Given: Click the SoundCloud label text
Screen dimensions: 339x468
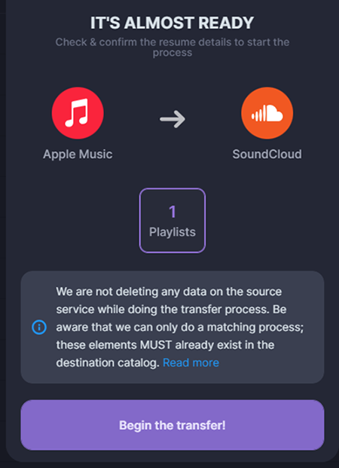Looking at the screenshot, I should [x=267, y=154].
